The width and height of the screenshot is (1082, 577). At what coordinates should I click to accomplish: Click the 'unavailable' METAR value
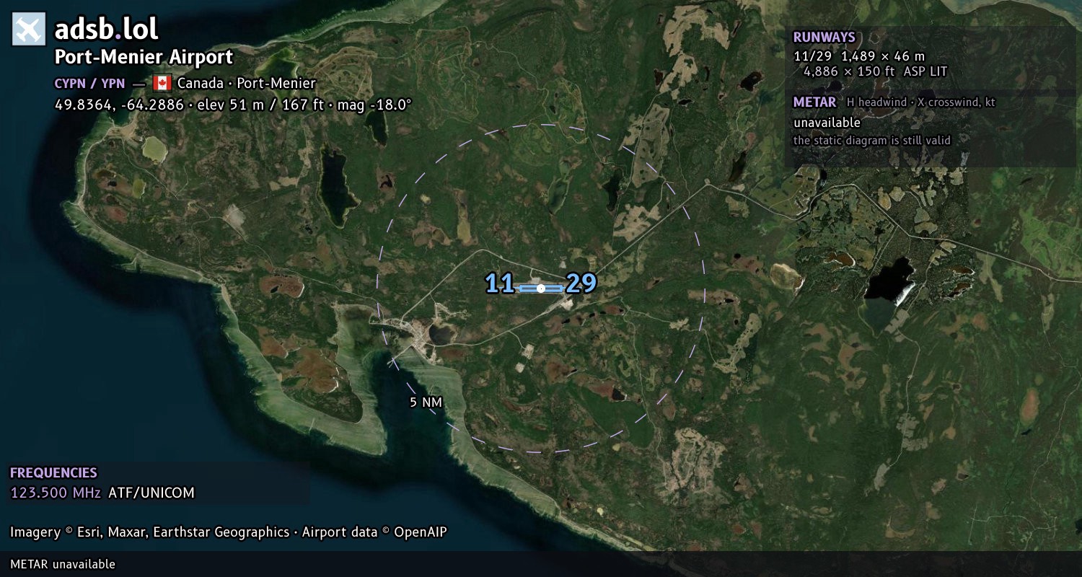(827, 123)
